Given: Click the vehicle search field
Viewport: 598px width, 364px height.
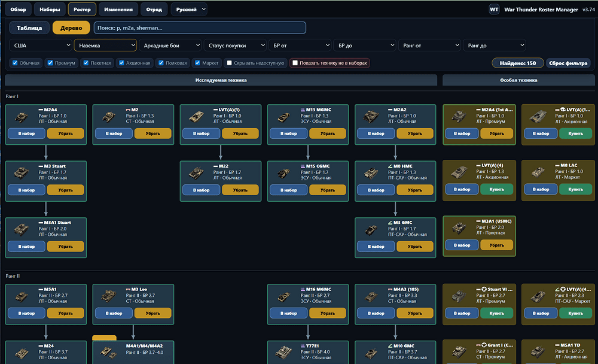Looking at the screenshot, I should [x=200, y=28].
